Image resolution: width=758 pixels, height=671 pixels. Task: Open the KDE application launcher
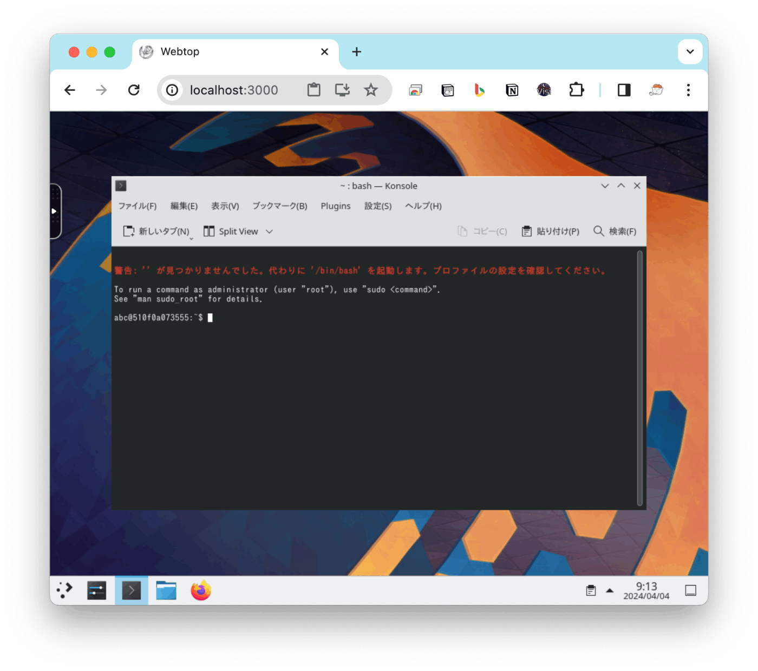(x=64, y=590)
